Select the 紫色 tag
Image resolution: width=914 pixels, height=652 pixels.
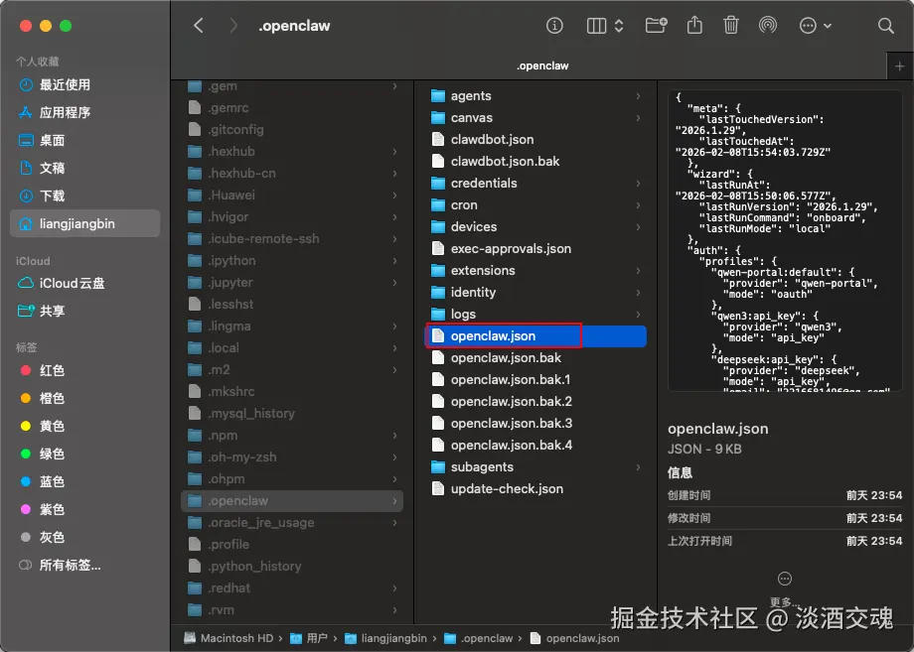click(85, 509)
